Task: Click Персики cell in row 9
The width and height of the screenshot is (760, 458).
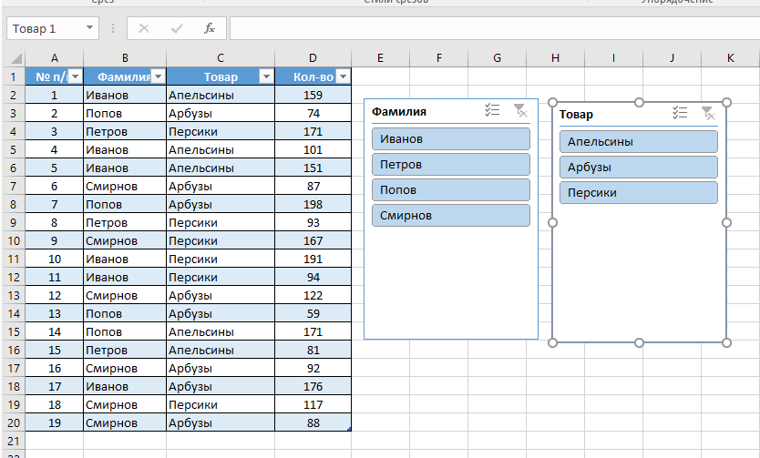Action: click(x=220, y=223)
